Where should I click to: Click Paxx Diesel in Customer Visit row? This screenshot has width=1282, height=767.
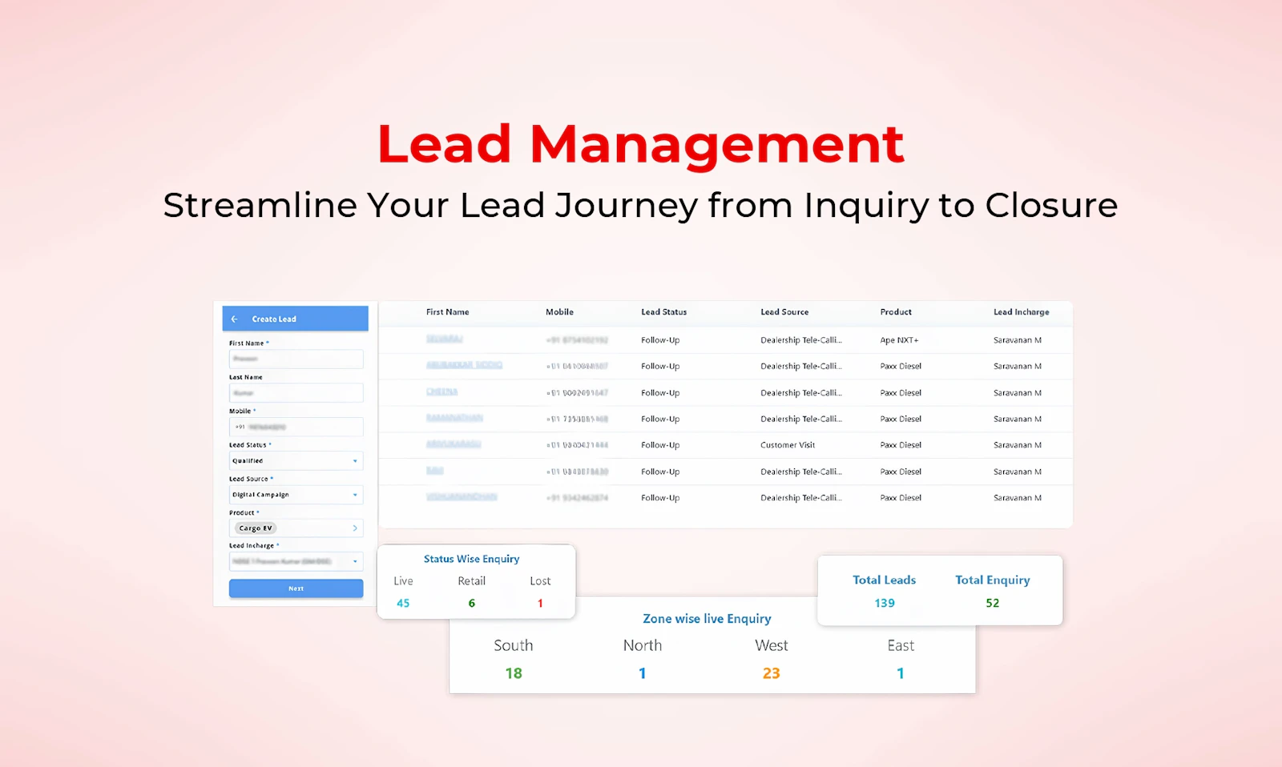pos(901,445)
